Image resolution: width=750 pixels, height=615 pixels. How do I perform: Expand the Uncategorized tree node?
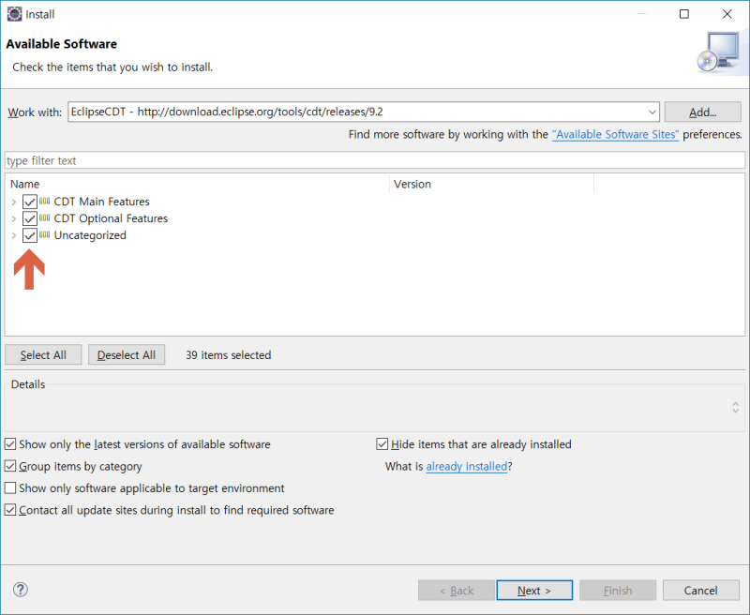point(14,235)
